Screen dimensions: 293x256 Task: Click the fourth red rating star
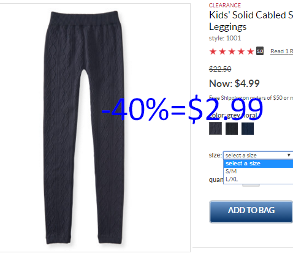point(241,51)
